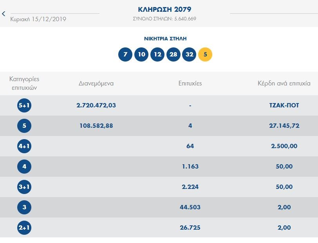Select the 2+1 category badge

24,228
